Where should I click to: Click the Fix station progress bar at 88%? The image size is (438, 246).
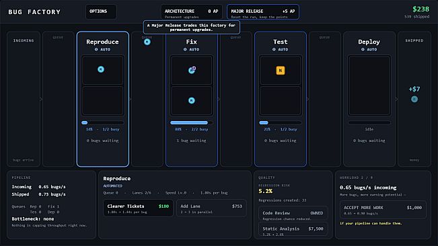pyautogui.click(x=191, y=122)
